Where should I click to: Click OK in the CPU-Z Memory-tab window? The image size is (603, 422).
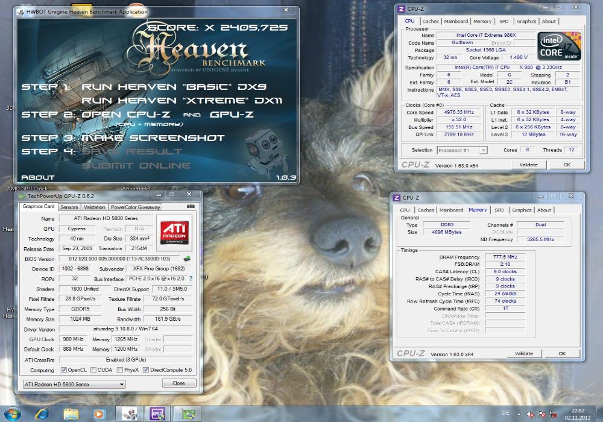[x=562, y=353]
